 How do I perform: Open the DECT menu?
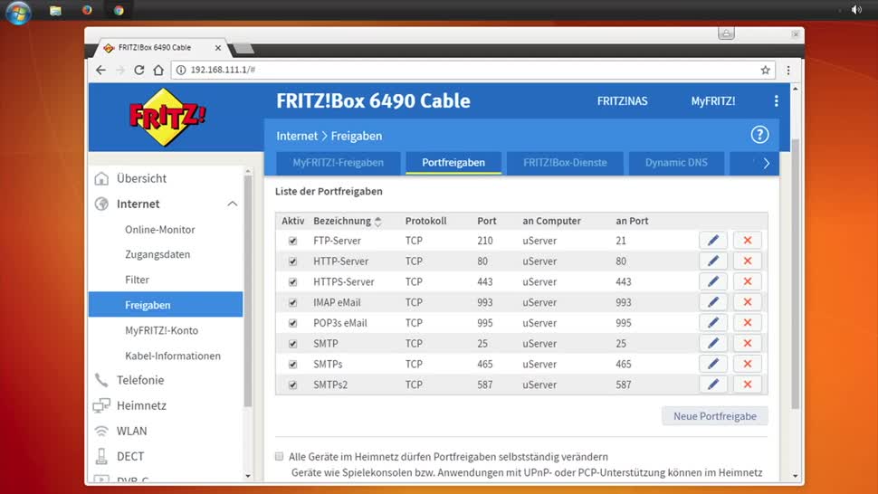click(x=130, y=457)
